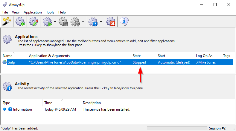The height and width of the screenshot is (131, 236).
Task: Click 'The service has been installed.' description
Action: pyautogui.click(x=106, y=109)
